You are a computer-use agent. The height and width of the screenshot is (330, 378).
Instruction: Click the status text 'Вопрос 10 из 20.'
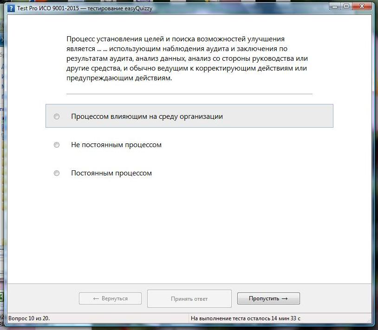click(29, 318)
